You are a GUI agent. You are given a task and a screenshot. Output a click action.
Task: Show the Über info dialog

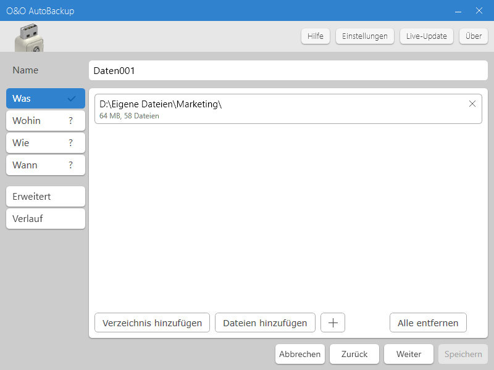(474, 36)
